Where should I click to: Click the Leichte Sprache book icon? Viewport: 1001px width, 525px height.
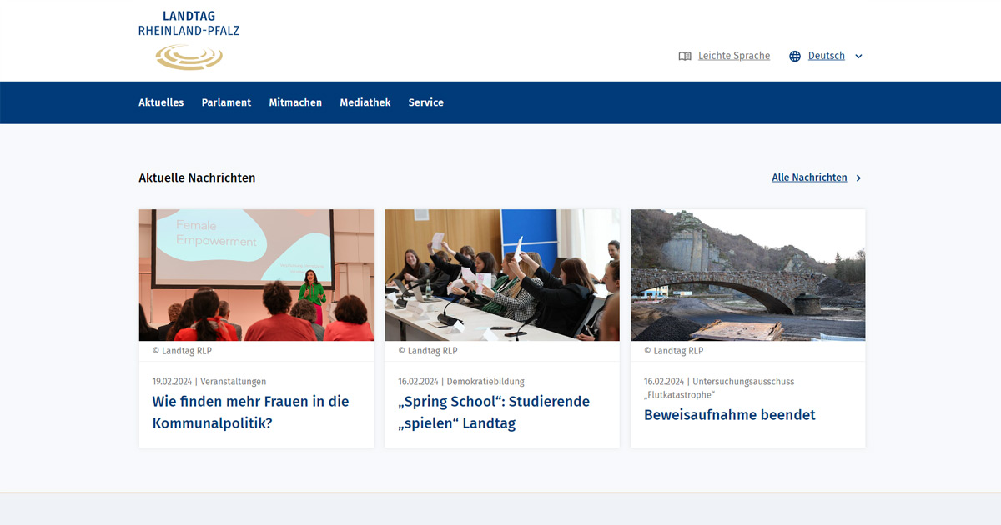685,57
